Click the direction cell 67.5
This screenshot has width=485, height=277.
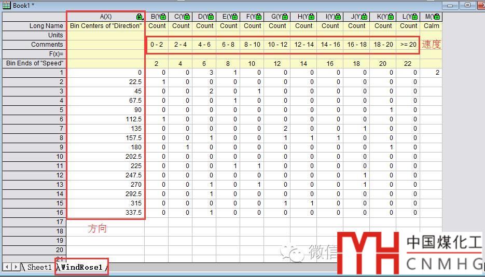[x=105, y=101]
